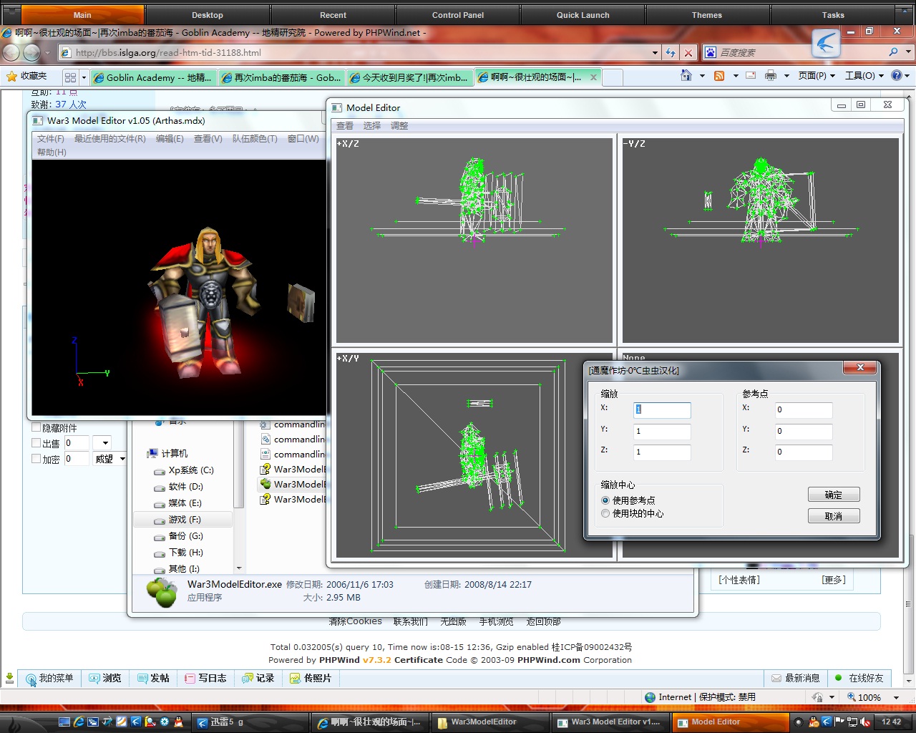
Task: Click the 传照片 icon in forum bar
Action: click(x=295, y=679)
